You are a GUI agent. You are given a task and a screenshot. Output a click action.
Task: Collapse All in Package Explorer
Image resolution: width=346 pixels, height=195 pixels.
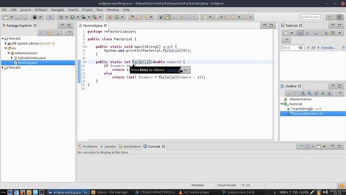tap(42, 33)
